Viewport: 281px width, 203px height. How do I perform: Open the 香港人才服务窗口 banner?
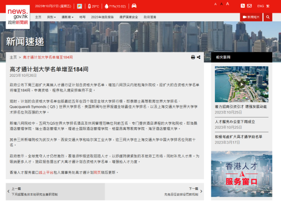pyautogui.click(x=241, y=173)
